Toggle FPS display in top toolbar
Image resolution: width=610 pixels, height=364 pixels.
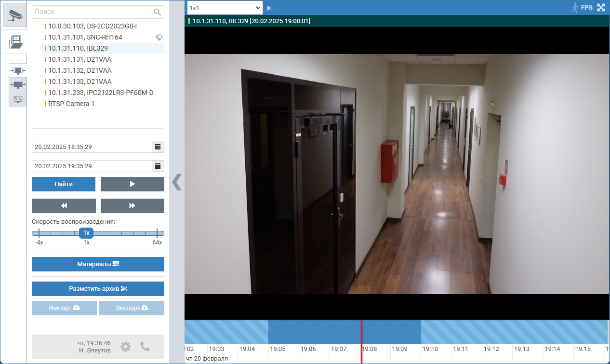click(x=586, y=8)
